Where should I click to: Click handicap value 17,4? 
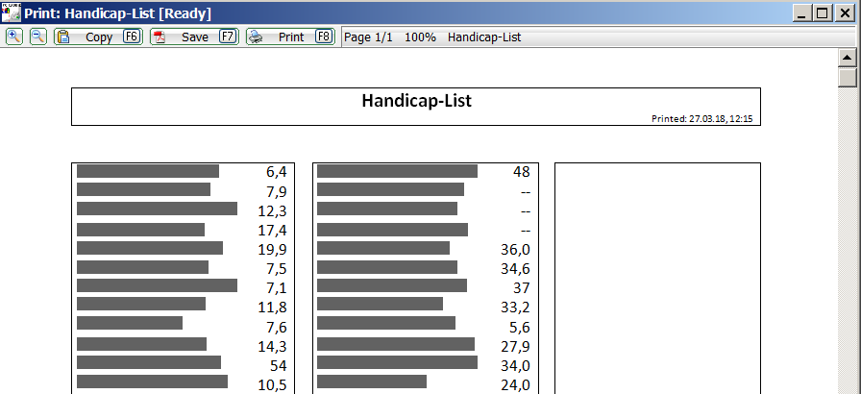click(272, 230)
